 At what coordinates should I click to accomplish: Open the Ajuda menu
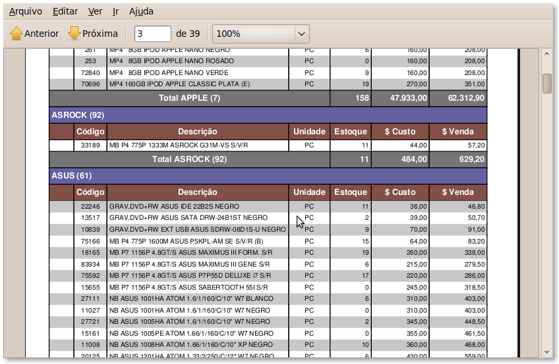141,11
